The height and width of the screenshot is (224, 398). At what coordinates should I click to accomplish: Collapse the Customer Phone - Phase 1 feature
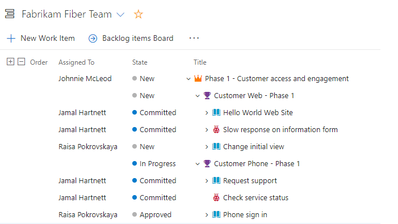tap(198, 164)
